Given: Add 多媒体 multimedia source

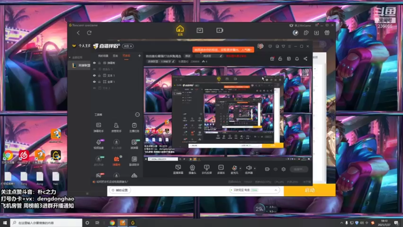Looking at the screenshot, I should coord(221,169).
